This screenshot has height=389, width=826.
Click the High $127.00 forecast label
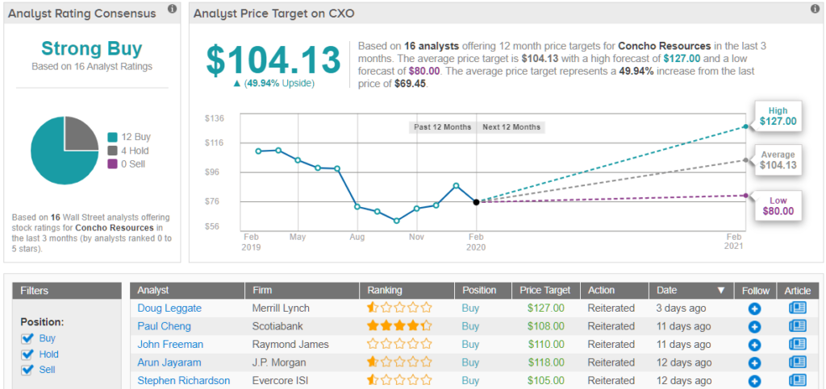(778, 115)
